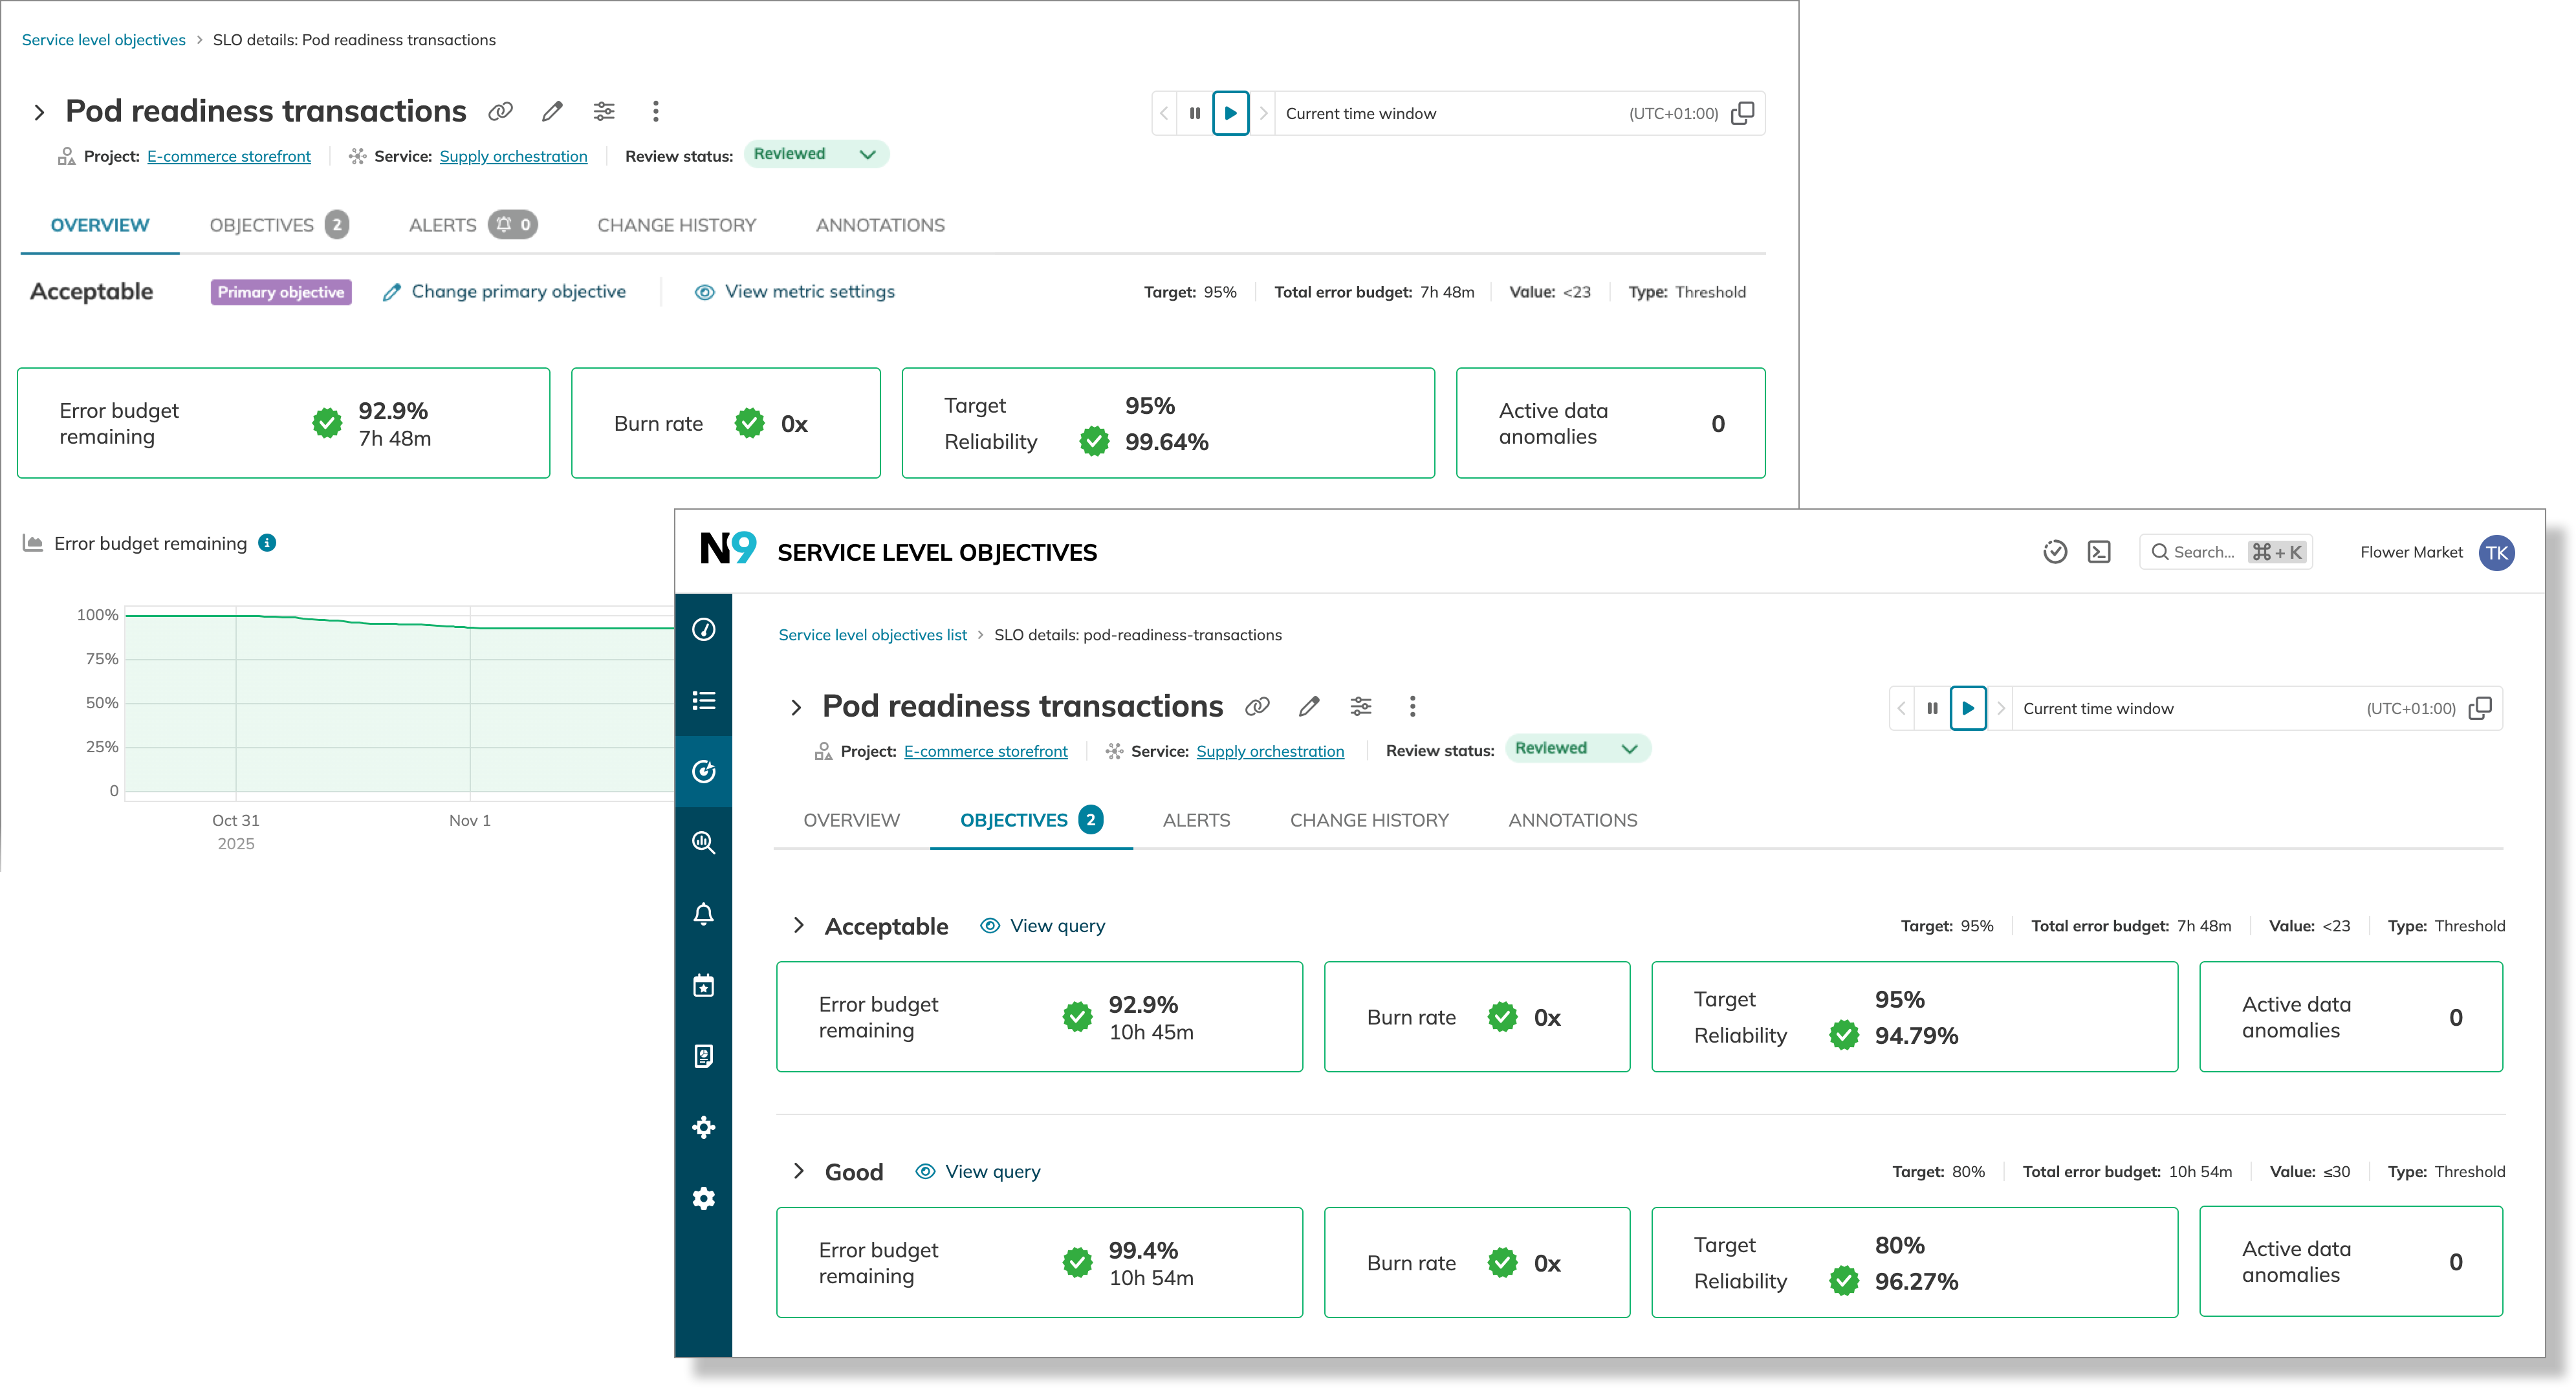
Task: Open the SLO list sidebar icon
Action: click(x=704, y=700)
